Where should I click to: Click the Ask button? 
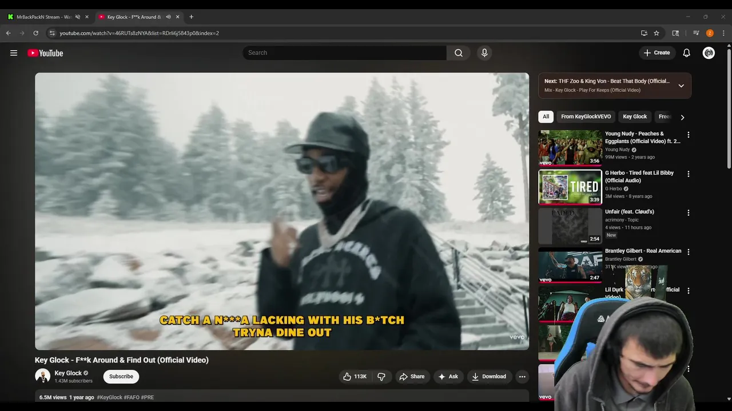(448, 376)
